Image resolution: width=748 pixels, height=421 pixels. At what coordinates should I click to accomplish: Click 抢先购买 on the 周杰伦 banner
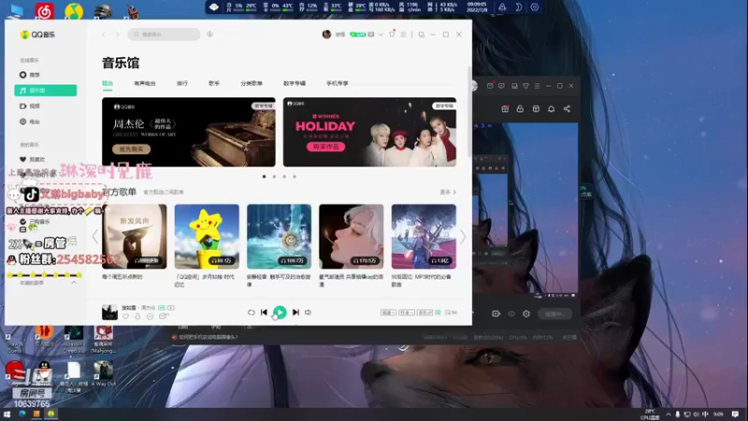tap(132, 150)
